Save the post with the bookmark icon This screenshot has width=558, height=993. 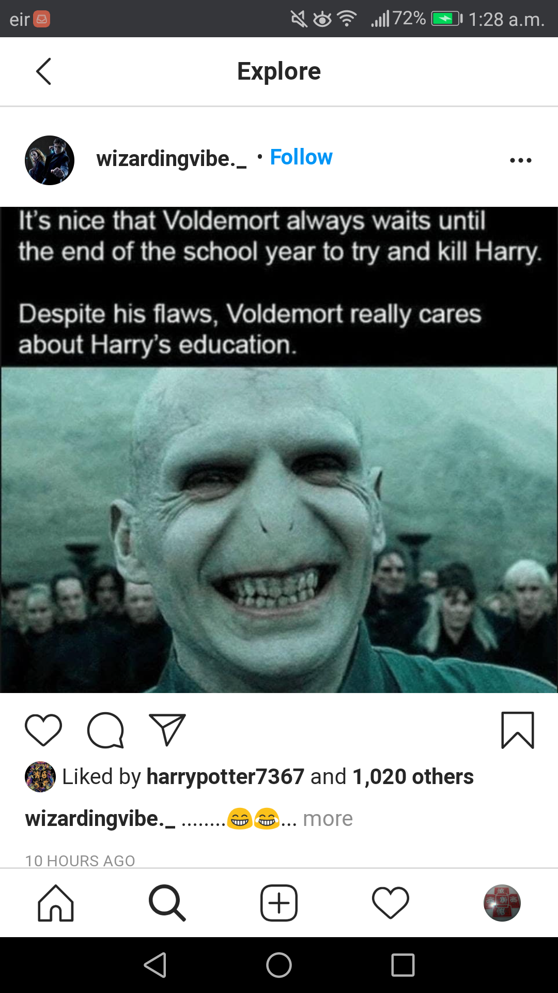(x=518, y=730)
